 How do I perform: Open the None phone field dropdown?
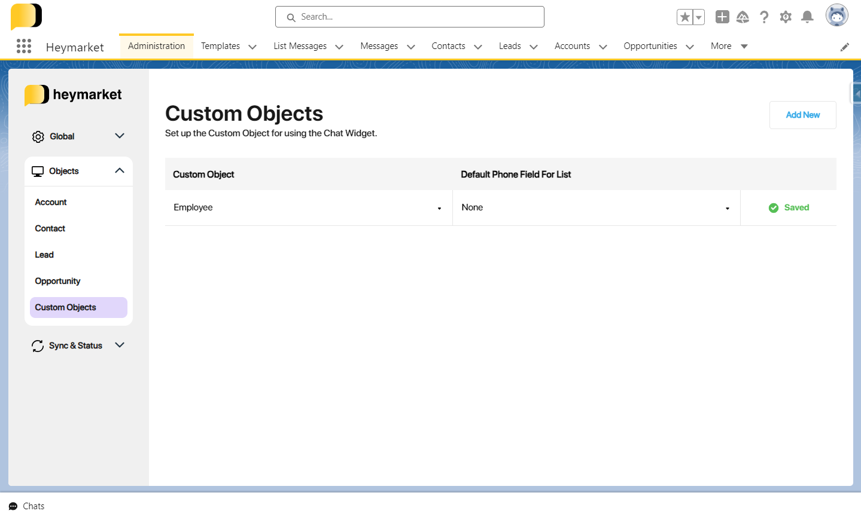pos(597,207)
